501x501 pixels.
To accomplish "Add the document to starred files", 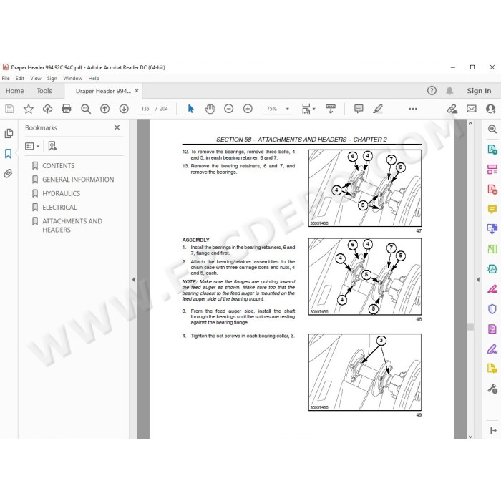I will (29, 109).
